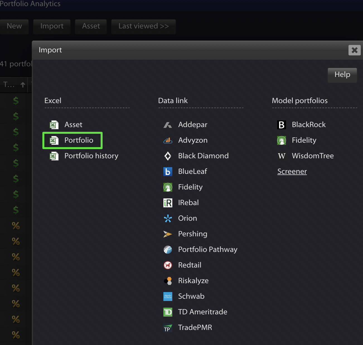Open the Screener link

click(292, 171)
